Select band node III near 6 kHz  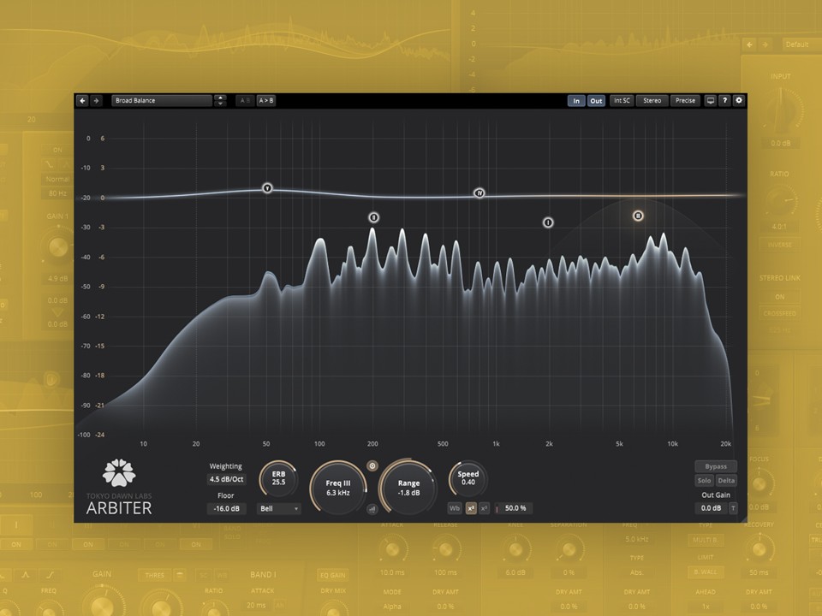coord(638,216)
